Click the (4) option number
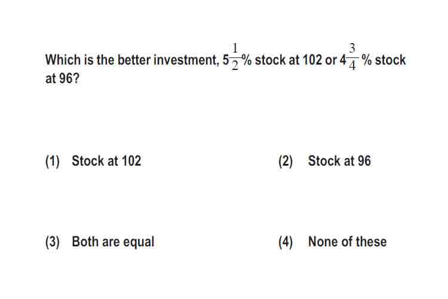The height and width of the screenshot is (299, 448). (x=286, y=242)
